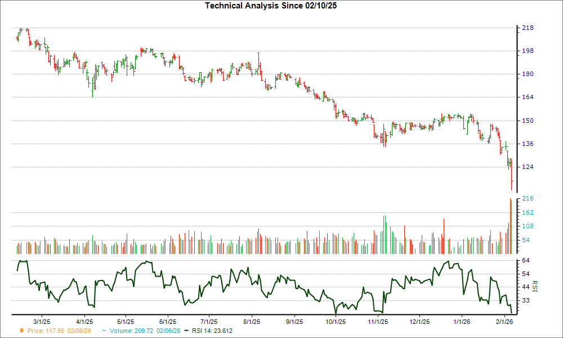Click the 150 price gridline on the chart

281,119
